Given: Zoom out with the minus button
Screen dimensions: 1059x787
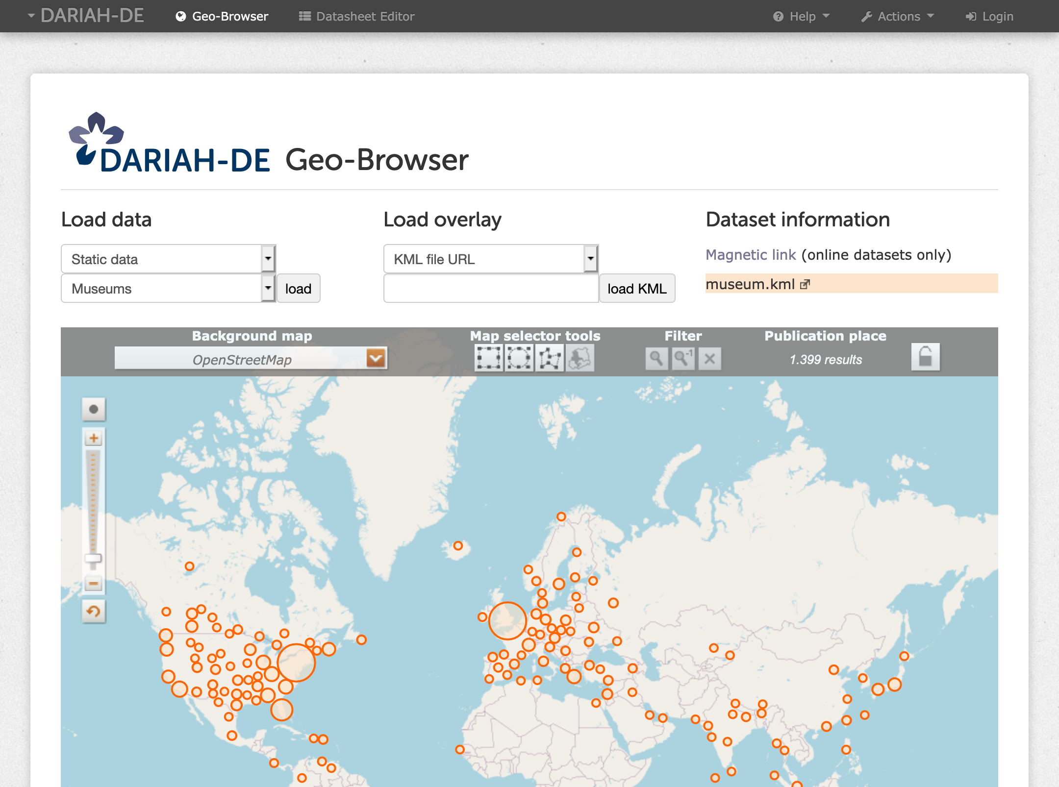Looking at the screenshot, I should (x=94, y=584).
